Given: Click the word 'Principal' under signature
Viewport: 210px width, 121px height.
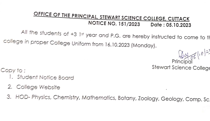Looking at the screenshot, I should click(182, 61).
